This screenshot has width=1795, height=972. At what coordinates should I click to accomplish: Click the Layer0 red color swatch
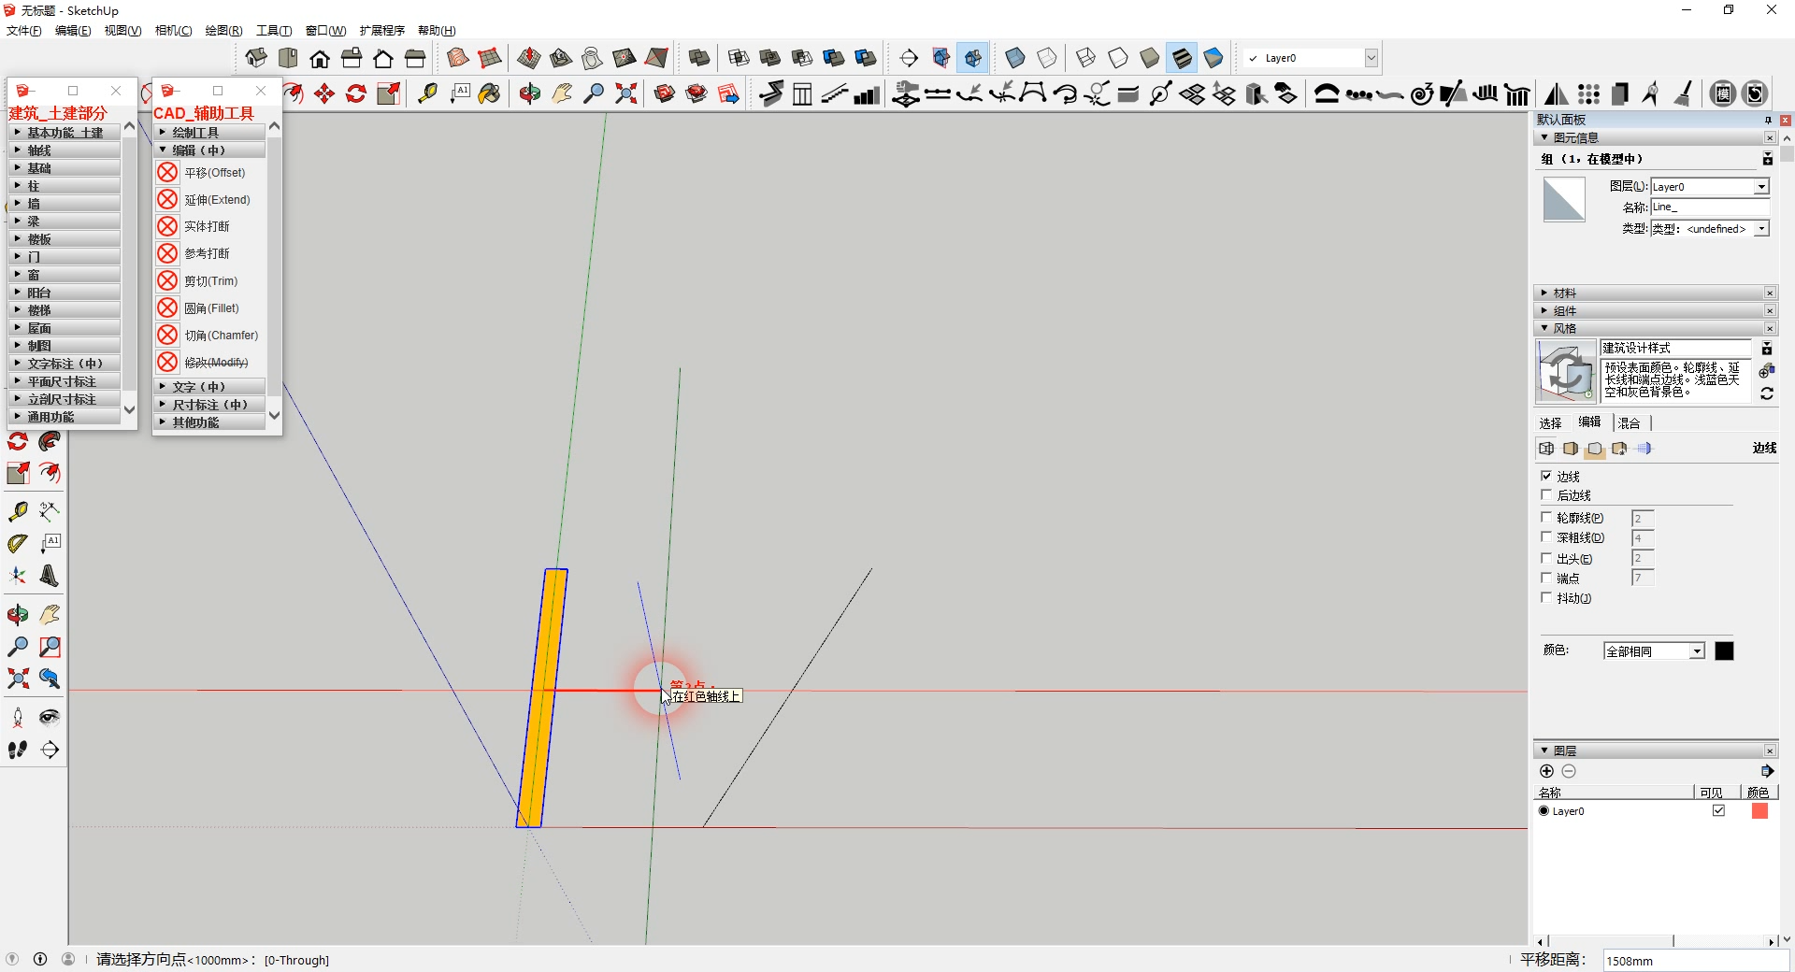(1759, 810)
